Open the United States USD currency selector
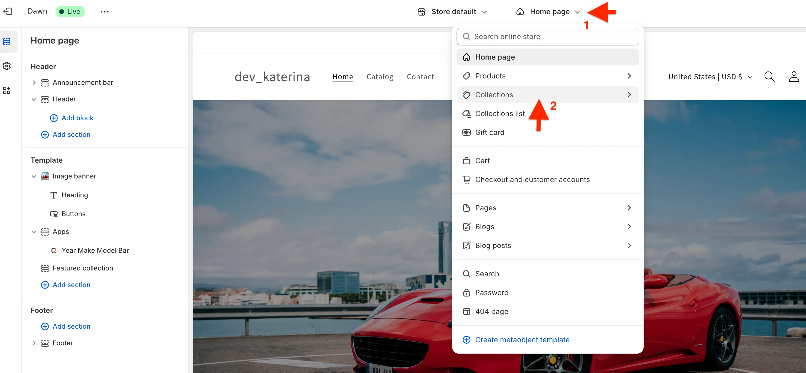Viewport: 806px width, 373px height. [710, 76]
